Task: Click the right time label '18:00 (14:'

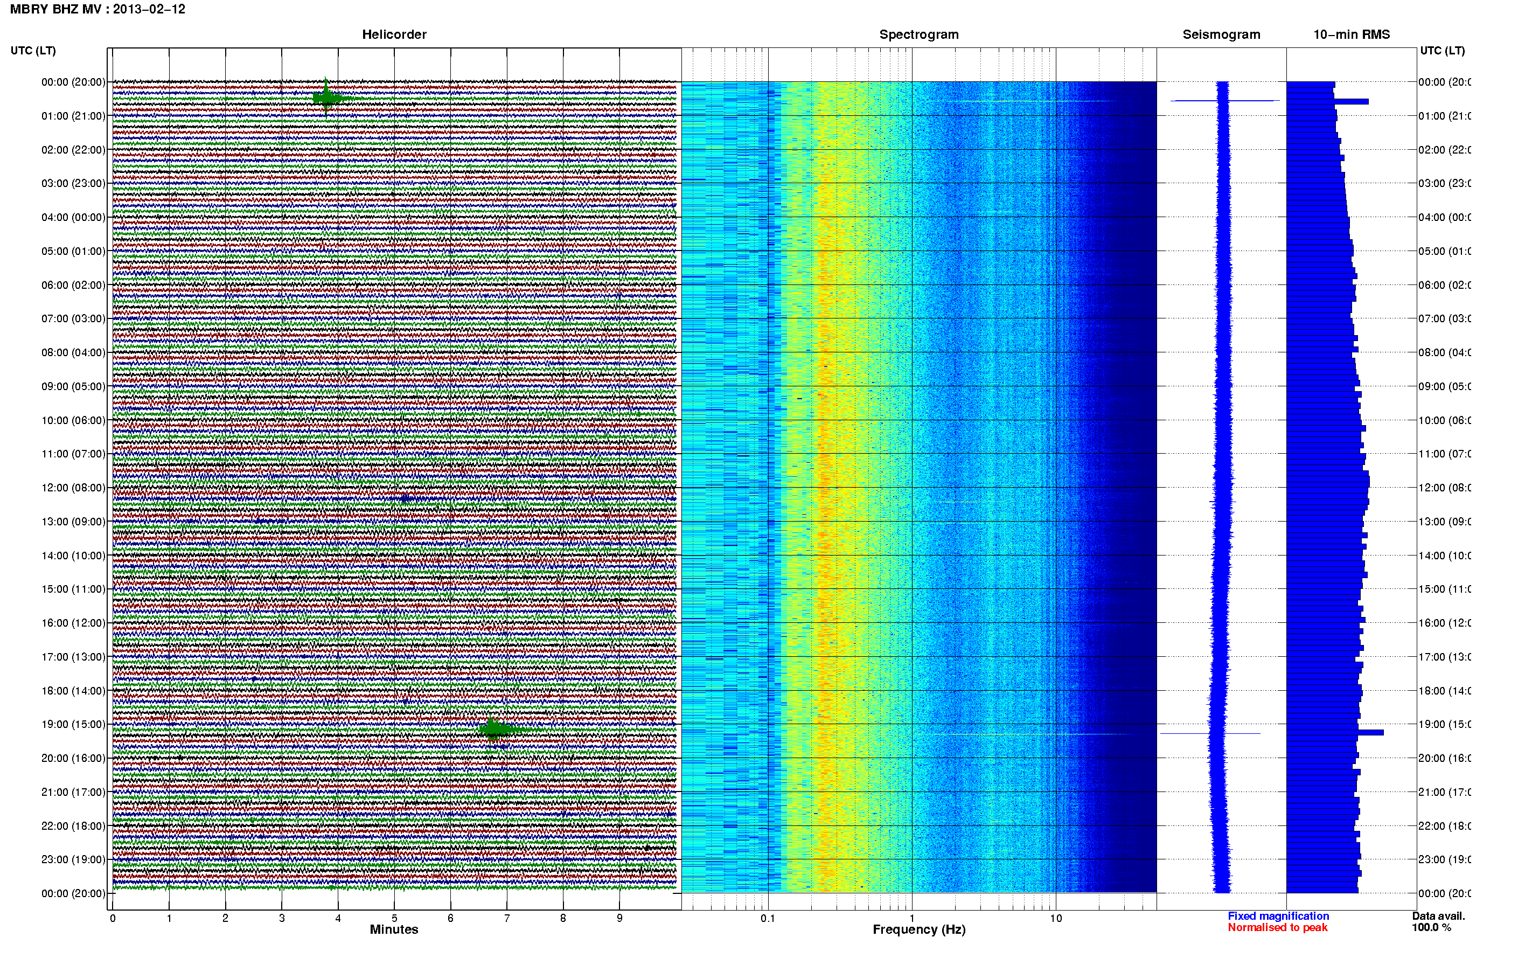Action: (x=1445, y=691)
